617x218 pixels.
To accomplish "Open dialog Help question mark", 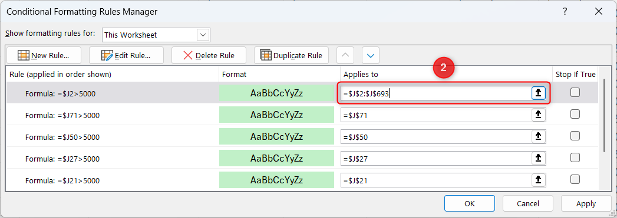I will tap(565, 11).
